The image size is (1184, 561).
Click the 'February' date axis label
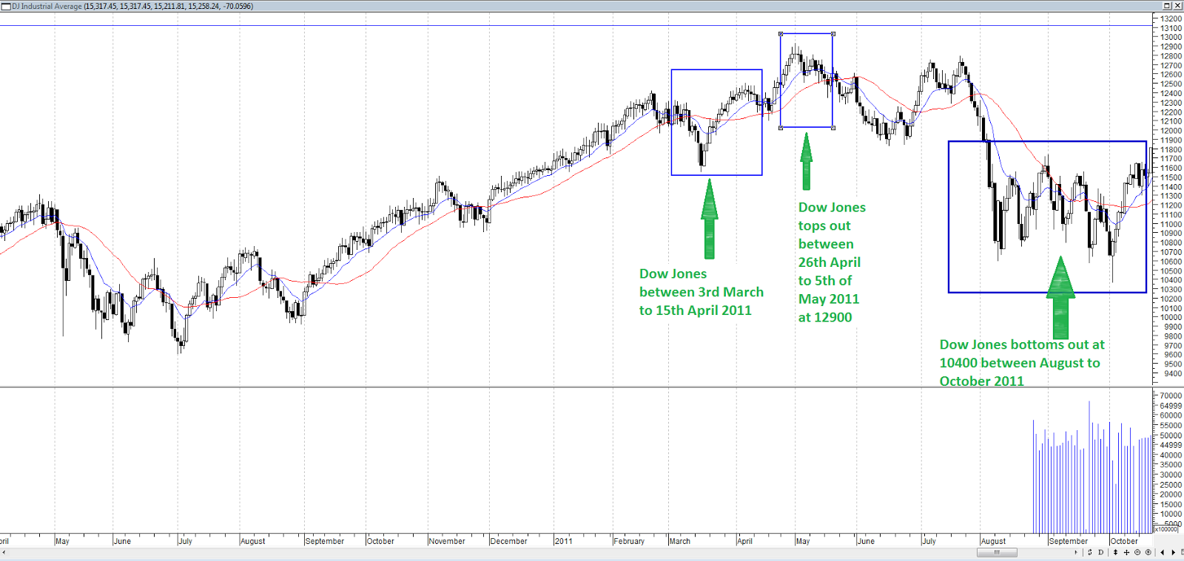pyautogui.click(x=629, y=541)
